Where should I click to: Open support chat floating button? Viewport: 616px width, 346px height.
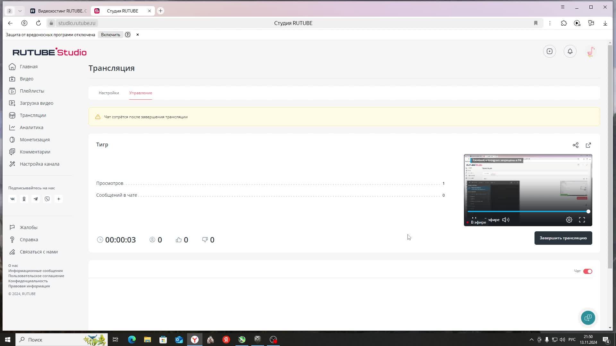tap(588, 318)
